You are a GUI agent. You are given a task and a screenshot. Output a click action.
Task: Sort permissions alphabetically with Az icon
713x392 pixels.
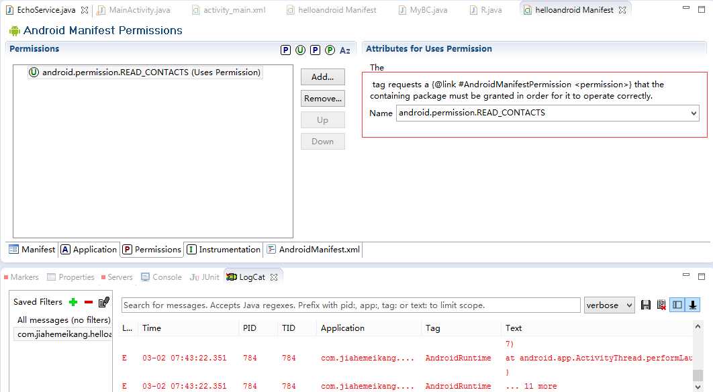[x=345, y=50]
